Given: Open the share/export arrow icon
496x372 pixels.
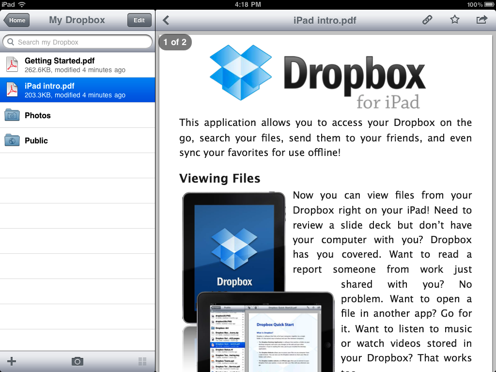Looking at the screenshot, I should 481,20.
